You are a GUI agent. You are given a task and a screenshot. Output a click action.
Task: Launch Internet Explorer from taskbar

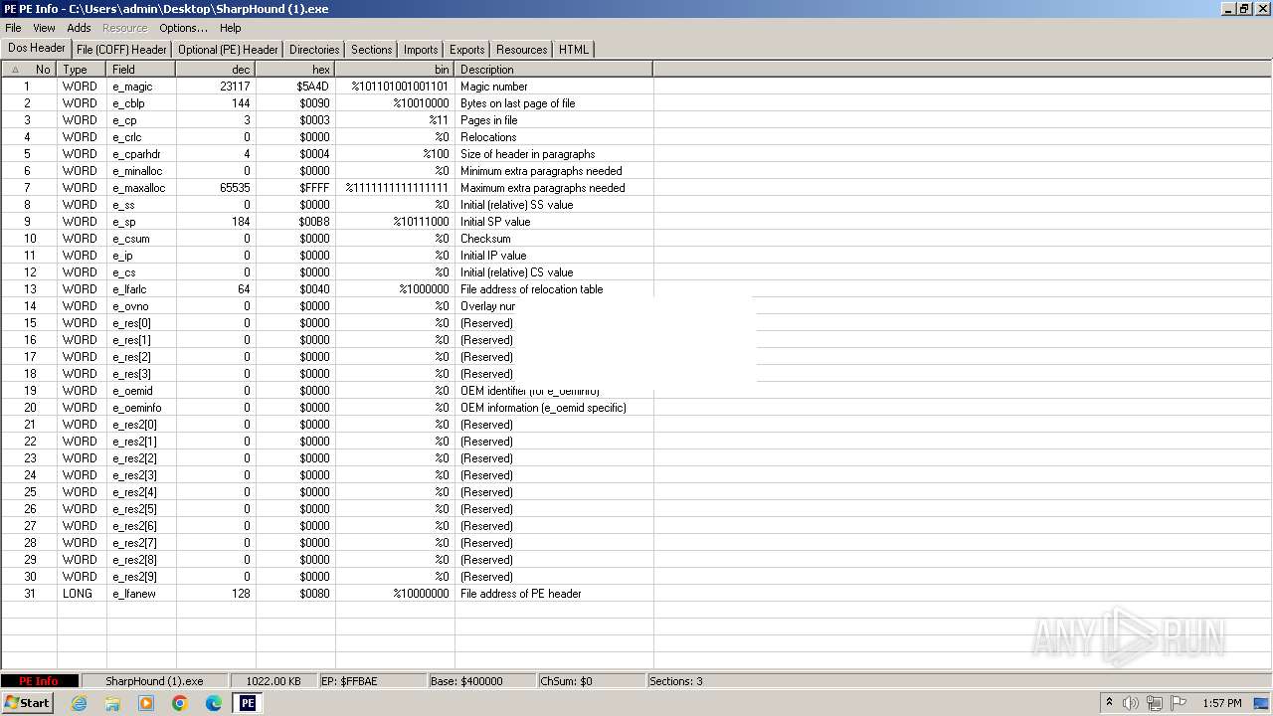tap(79, 703)
